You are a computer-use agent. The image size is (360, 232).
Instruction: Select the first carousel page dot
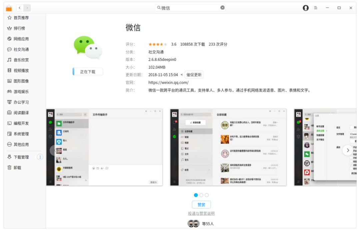(196, 195)
